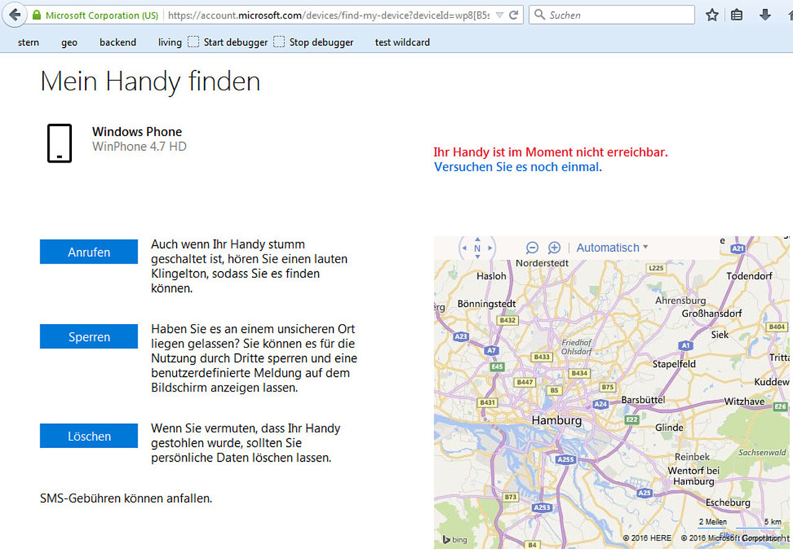Click Norderstedt on the map
This screenshot has height=553, width=793.
[x=542, y=263]
